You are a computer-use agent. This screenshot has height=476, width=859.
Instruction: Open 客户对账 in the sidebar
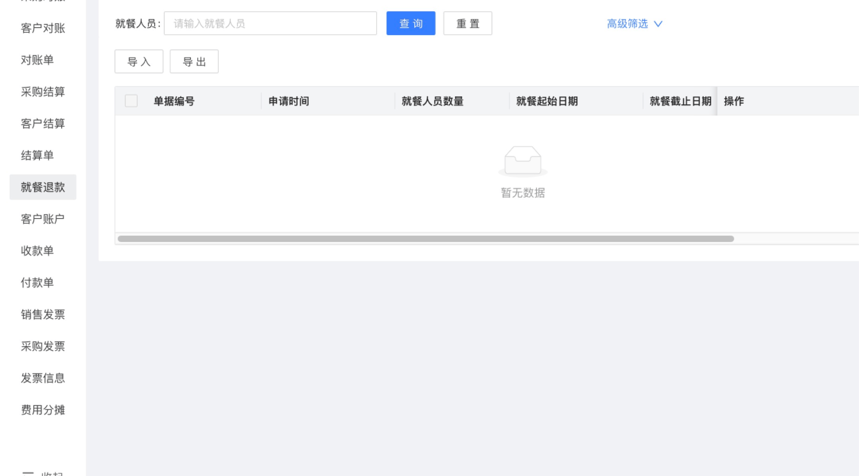pyautogui.click(x=43, y=28)
